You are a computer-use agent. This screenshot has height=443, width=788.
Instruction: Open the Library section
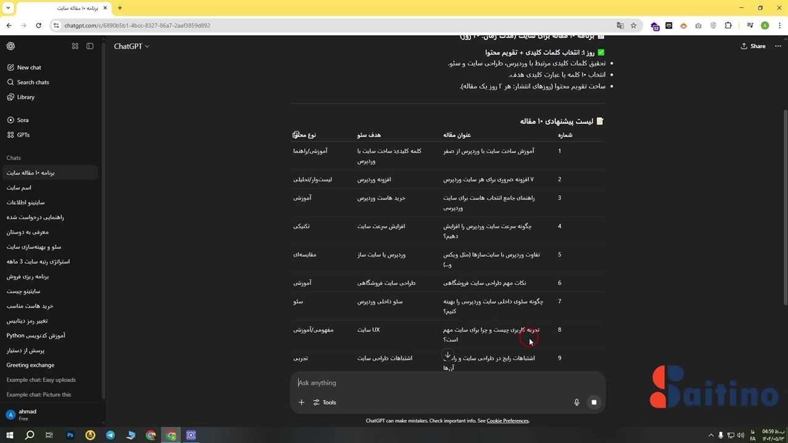(x=26, y=97)
